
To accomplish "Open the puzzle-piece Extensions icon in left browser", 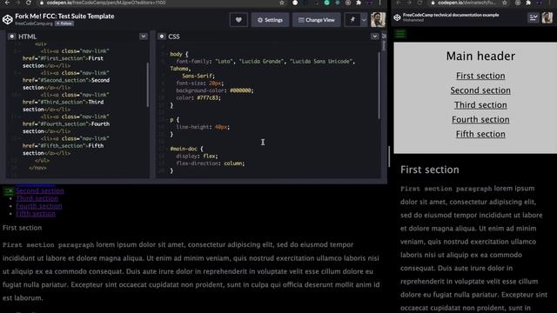I will pos(359,3).
